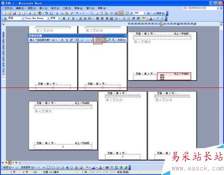This screenshot has width=224, height=175.
Task: Open the 编辑 (Edit) menu
Action: (x=20, y=8)
